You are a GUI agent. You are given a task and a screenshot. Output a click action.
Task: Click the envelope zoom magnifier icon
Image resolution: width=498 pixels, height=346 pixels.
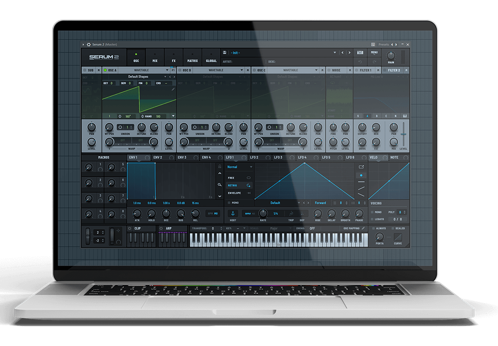(x=220, y=185)
